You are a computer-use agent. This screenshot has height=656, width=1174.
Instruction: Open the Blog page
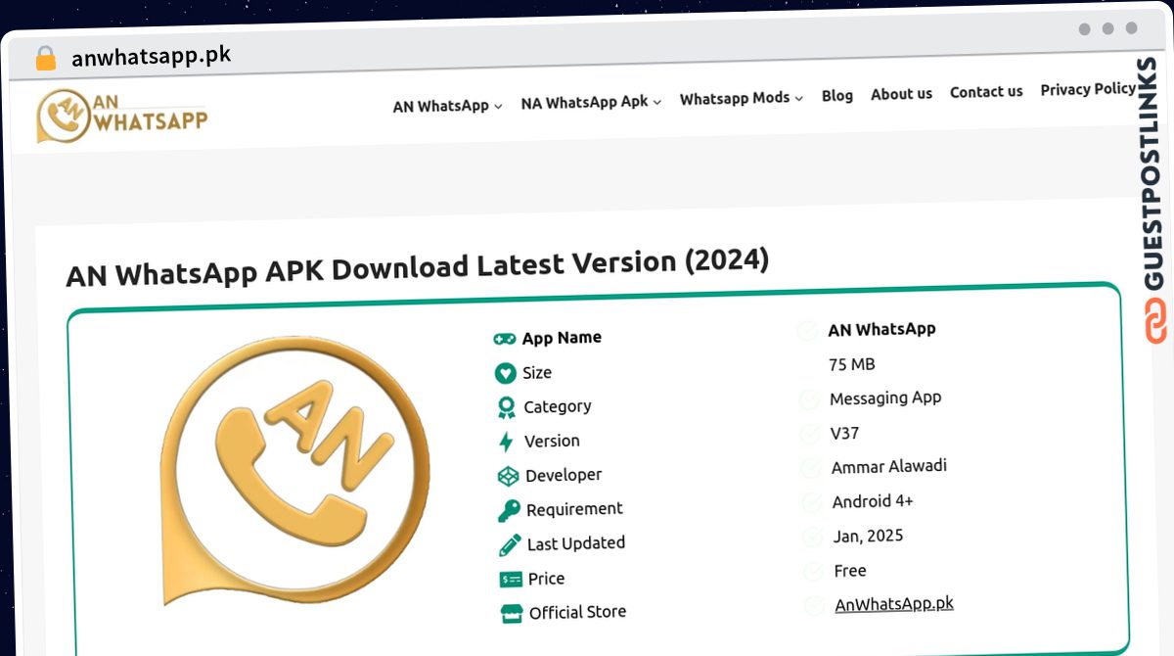pos(837,96)
